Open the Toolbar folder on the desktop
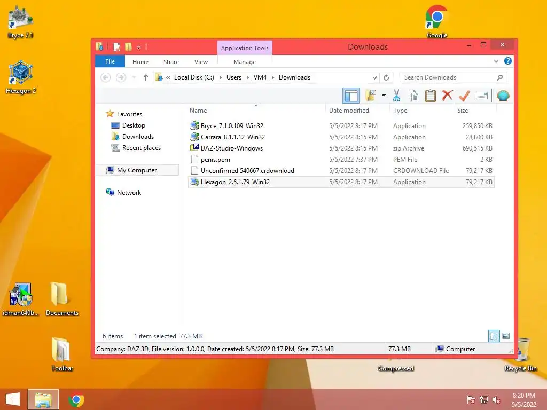The height and width of the screenshot is (410, 547). pos(62,354)
